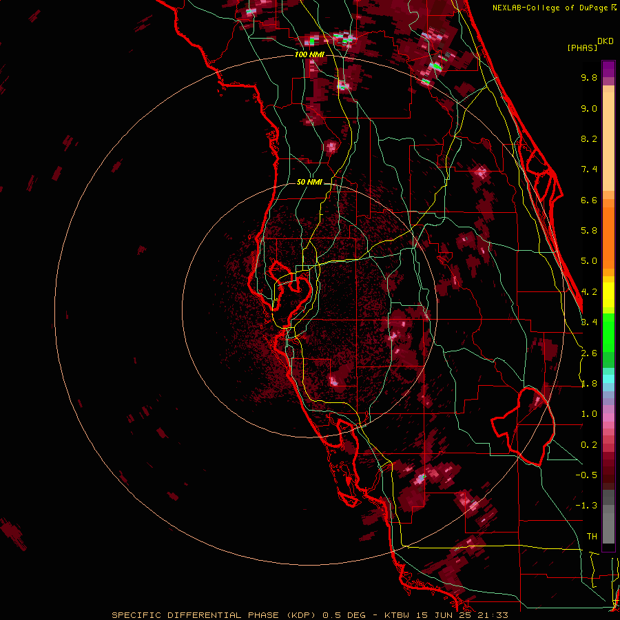Click the 5.8 scale value
Screen dimensions: 620x620
(x=589, y=231)
